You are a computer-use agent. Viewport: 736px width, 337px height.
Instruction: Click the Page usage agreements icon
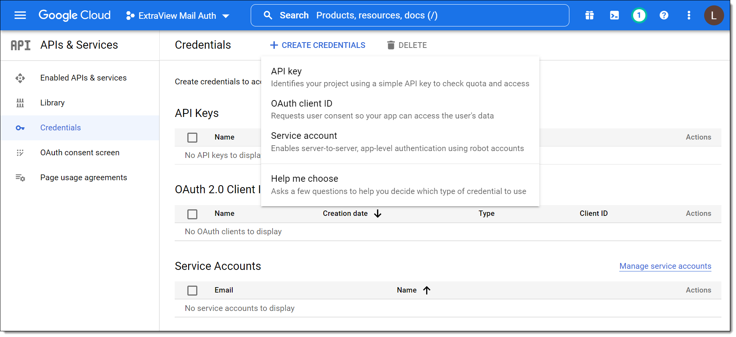[20, 178]
